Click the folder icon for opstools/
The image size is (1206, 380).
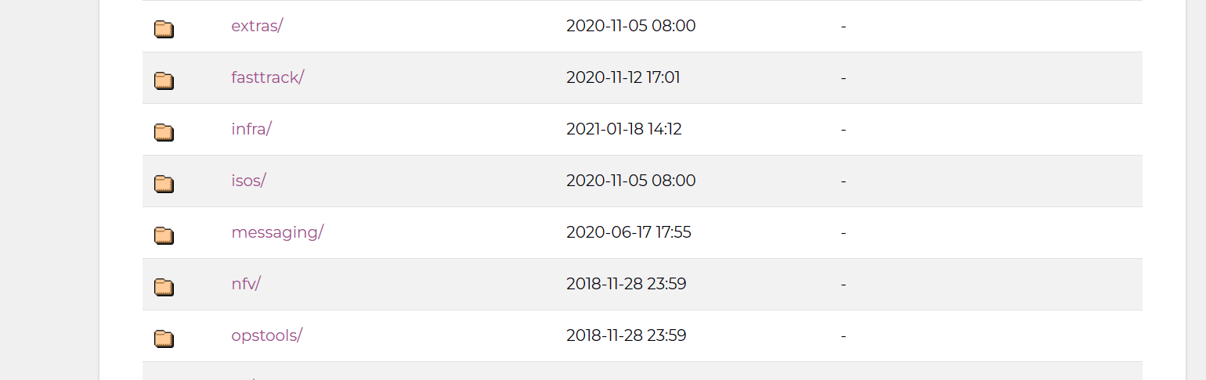[x=164, y=339]
